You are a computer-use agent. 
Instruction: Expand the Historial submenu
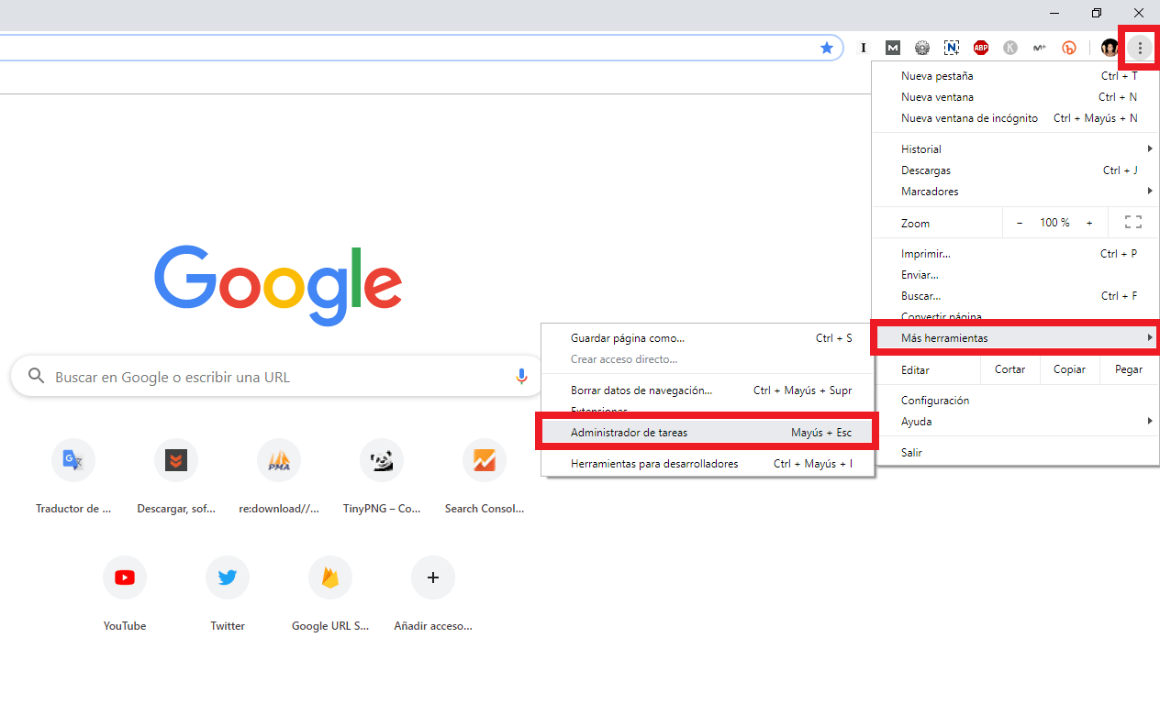tap(1014, 149)
